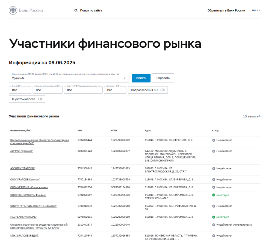Click gray status icon for ООО «УРАЛСИБ - Стиль жизни»
This screenshot has width=266, height=245.
pyautogui.click(x=213, y=187)
